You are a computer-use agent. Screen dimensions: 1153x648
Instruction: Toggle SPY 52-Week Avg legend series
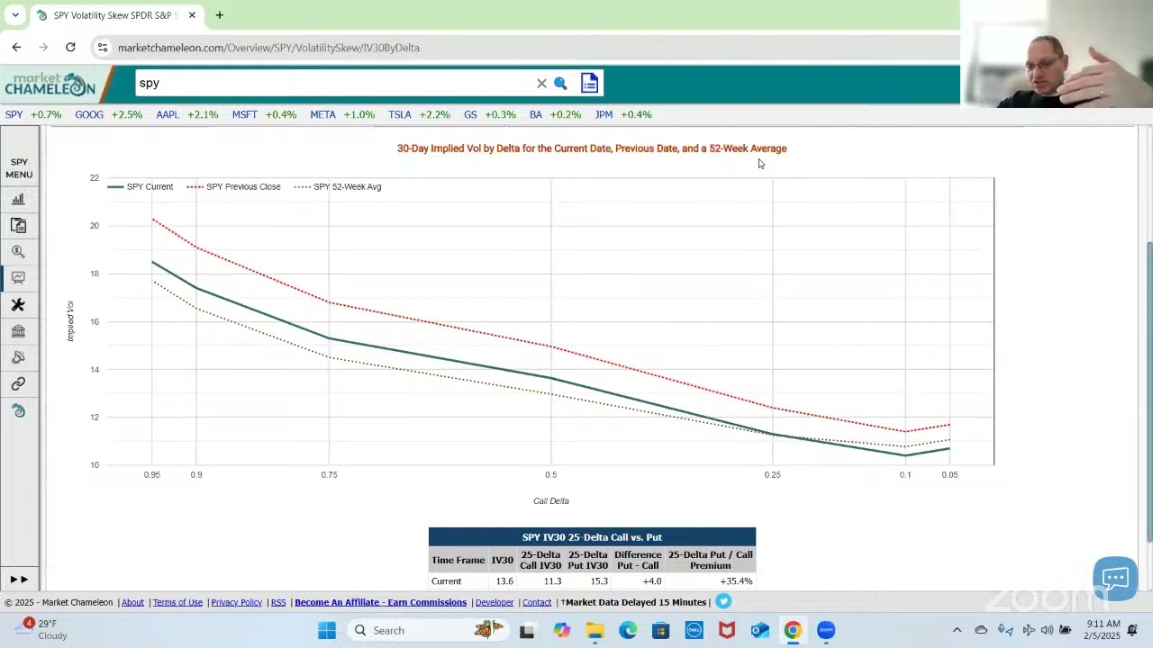pyautogui.click(x=338, y=187)
